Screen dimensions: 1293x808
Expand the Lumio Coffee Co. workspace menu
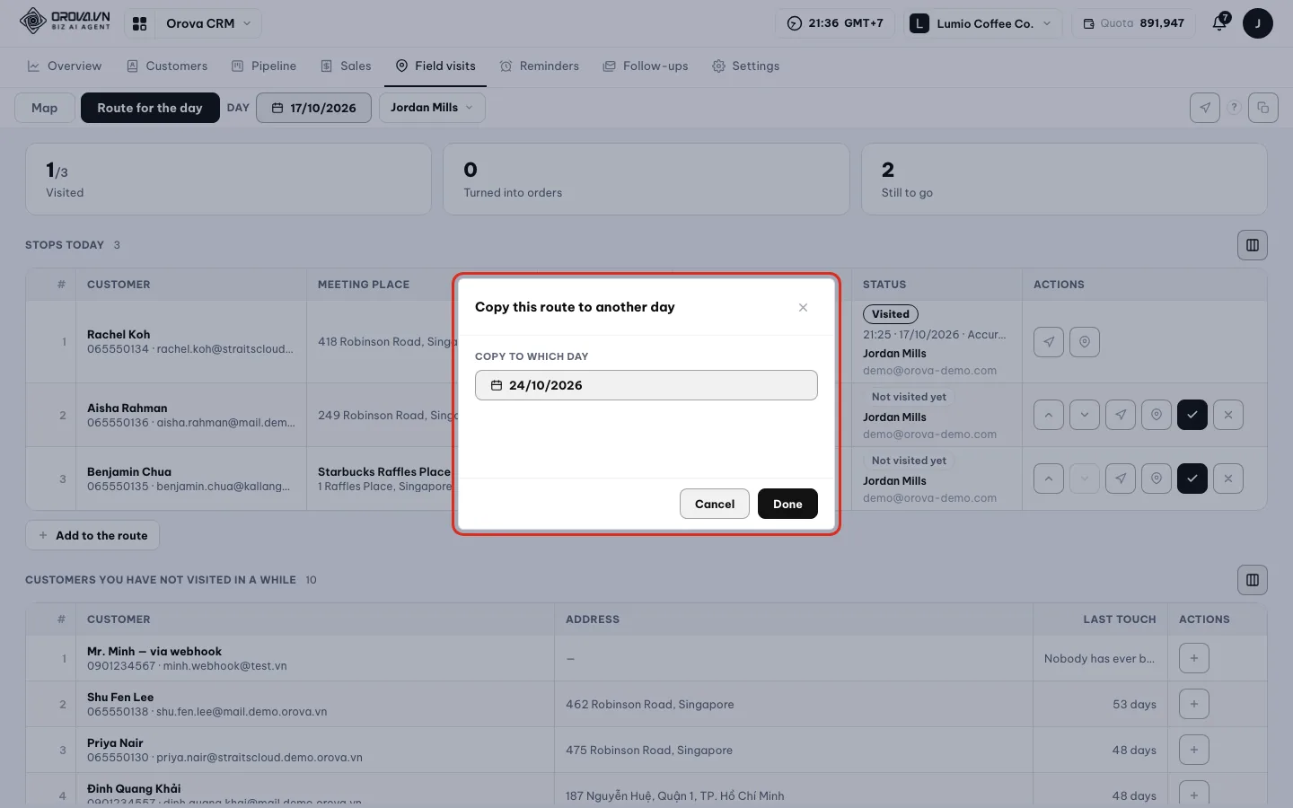click(x=984, y=23)
